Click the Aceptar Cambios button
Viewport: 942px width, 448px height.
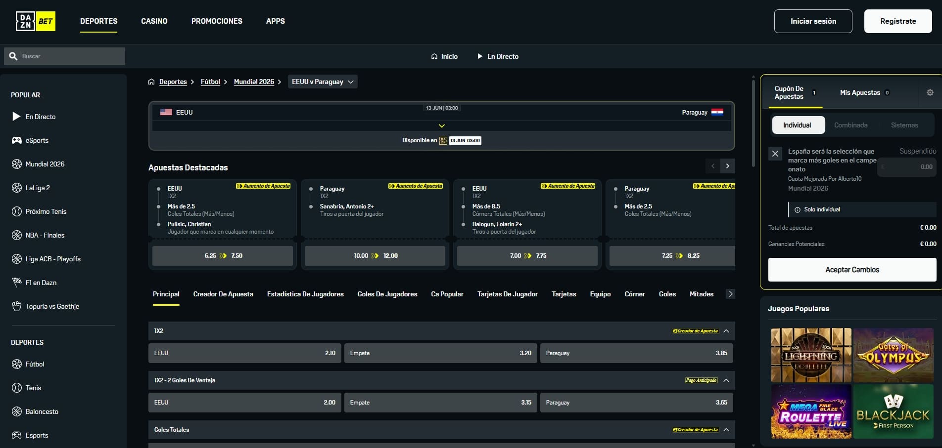tap(852, 270)
